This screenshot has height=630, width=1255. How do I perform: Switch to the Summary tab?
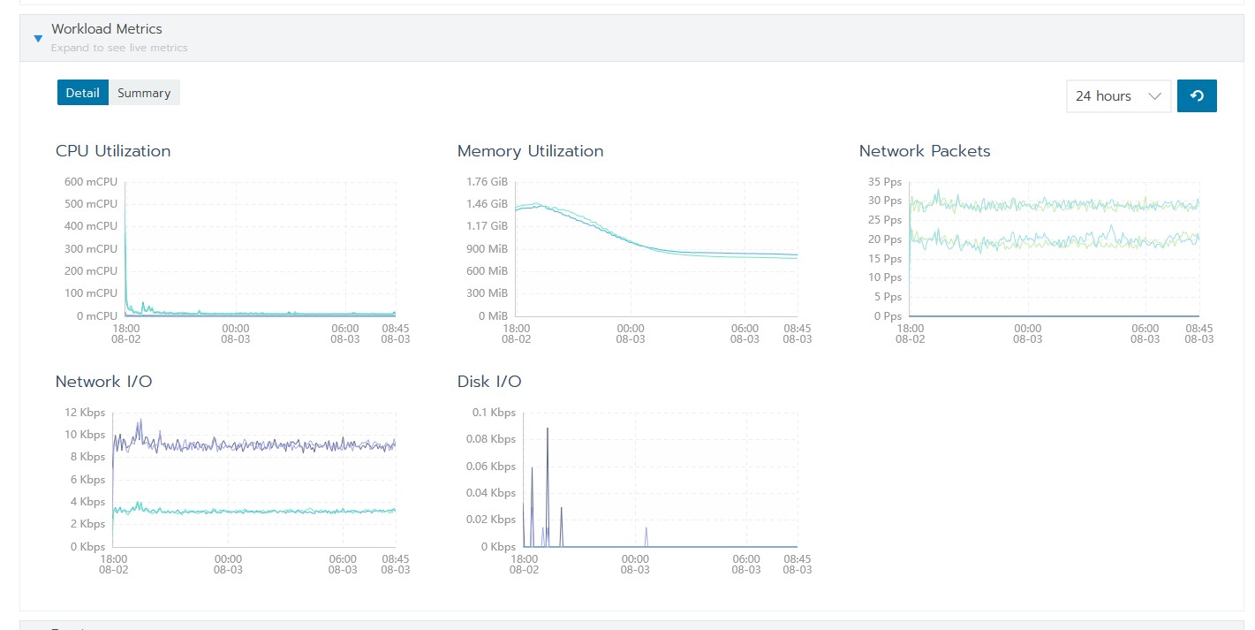pos(144,93)
